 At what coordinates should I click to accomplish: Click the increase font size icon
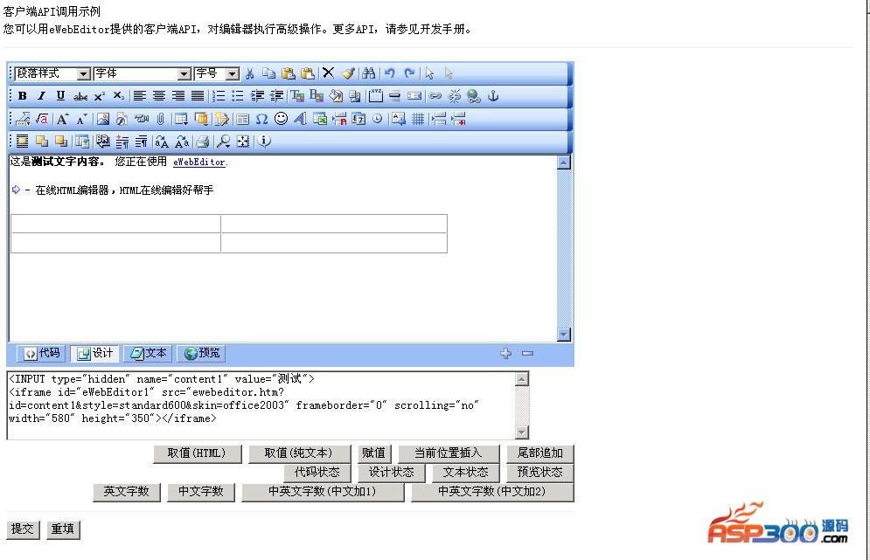tap(63, 119)
